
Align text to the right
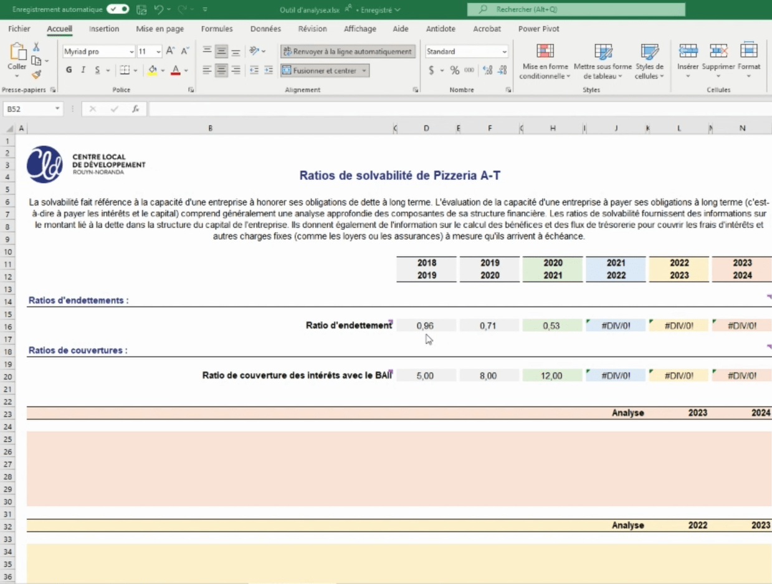click(236, 70)
